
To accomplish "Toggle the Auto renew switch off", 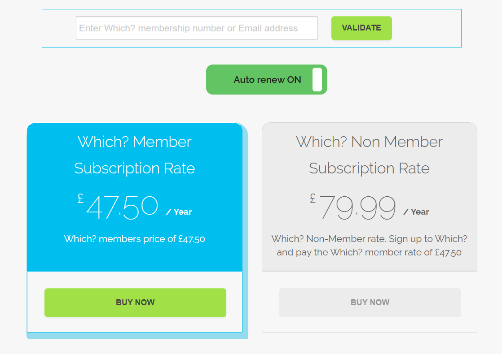I will [x=266, y=80].
